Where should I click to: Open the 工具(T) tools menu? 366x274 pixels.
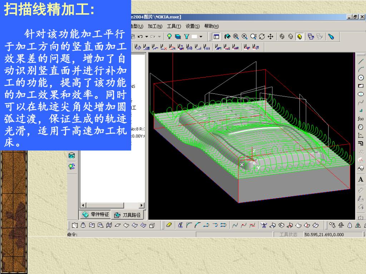(x=174, y=26)
